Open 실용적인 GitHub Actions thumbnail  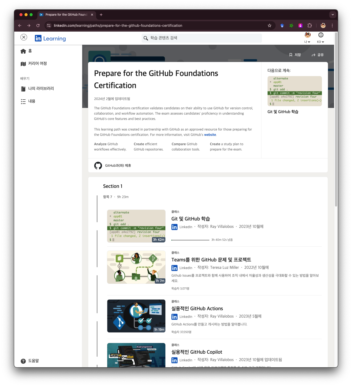136,316
